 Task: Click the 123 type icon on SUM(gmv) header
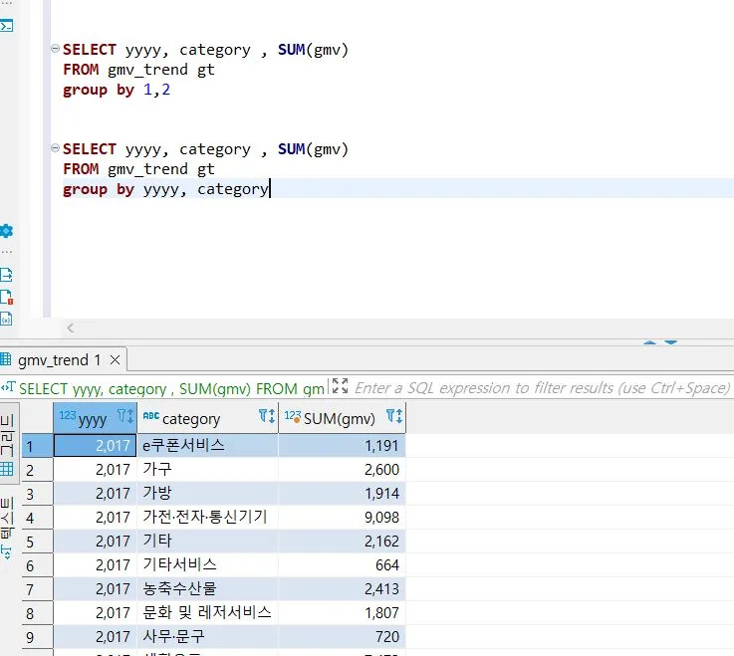[292, 416]
